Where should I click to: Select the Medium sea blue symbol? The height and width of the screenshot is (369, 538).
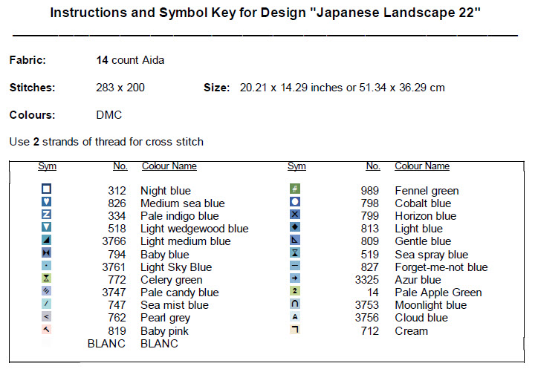[47, 202]
